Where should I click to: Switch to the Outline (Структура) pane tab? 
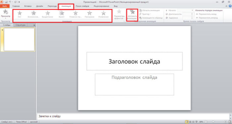(x=20, y=25)
